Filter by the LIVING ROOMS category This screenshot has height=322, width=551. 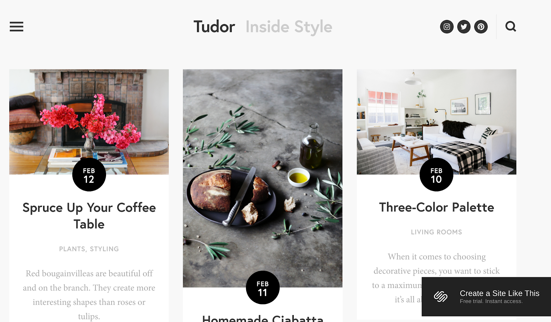click(436, 232)
